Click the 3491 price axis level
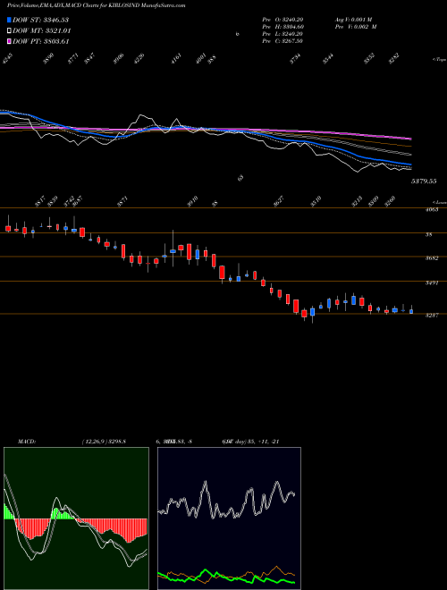This screenshot has height=590, width=447. click(431, 283)
